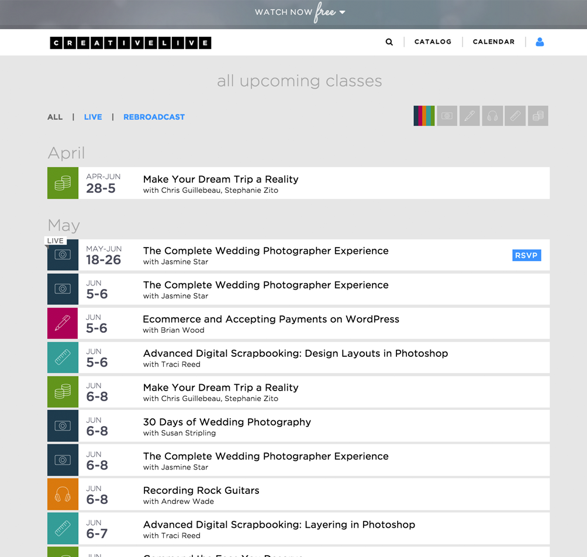The width and height of the screenshot is (587, 557).
Task: Click the MAY-JUN 18-26 date
Action: 103,255
